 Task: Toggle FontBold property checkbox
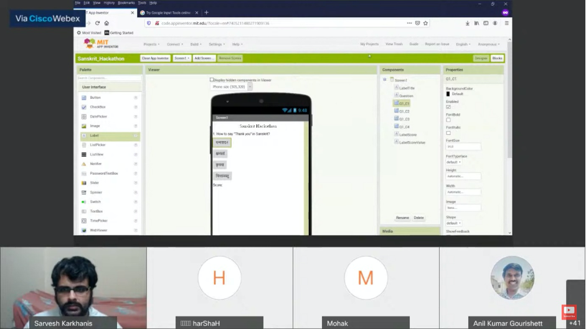coord(448,120)
